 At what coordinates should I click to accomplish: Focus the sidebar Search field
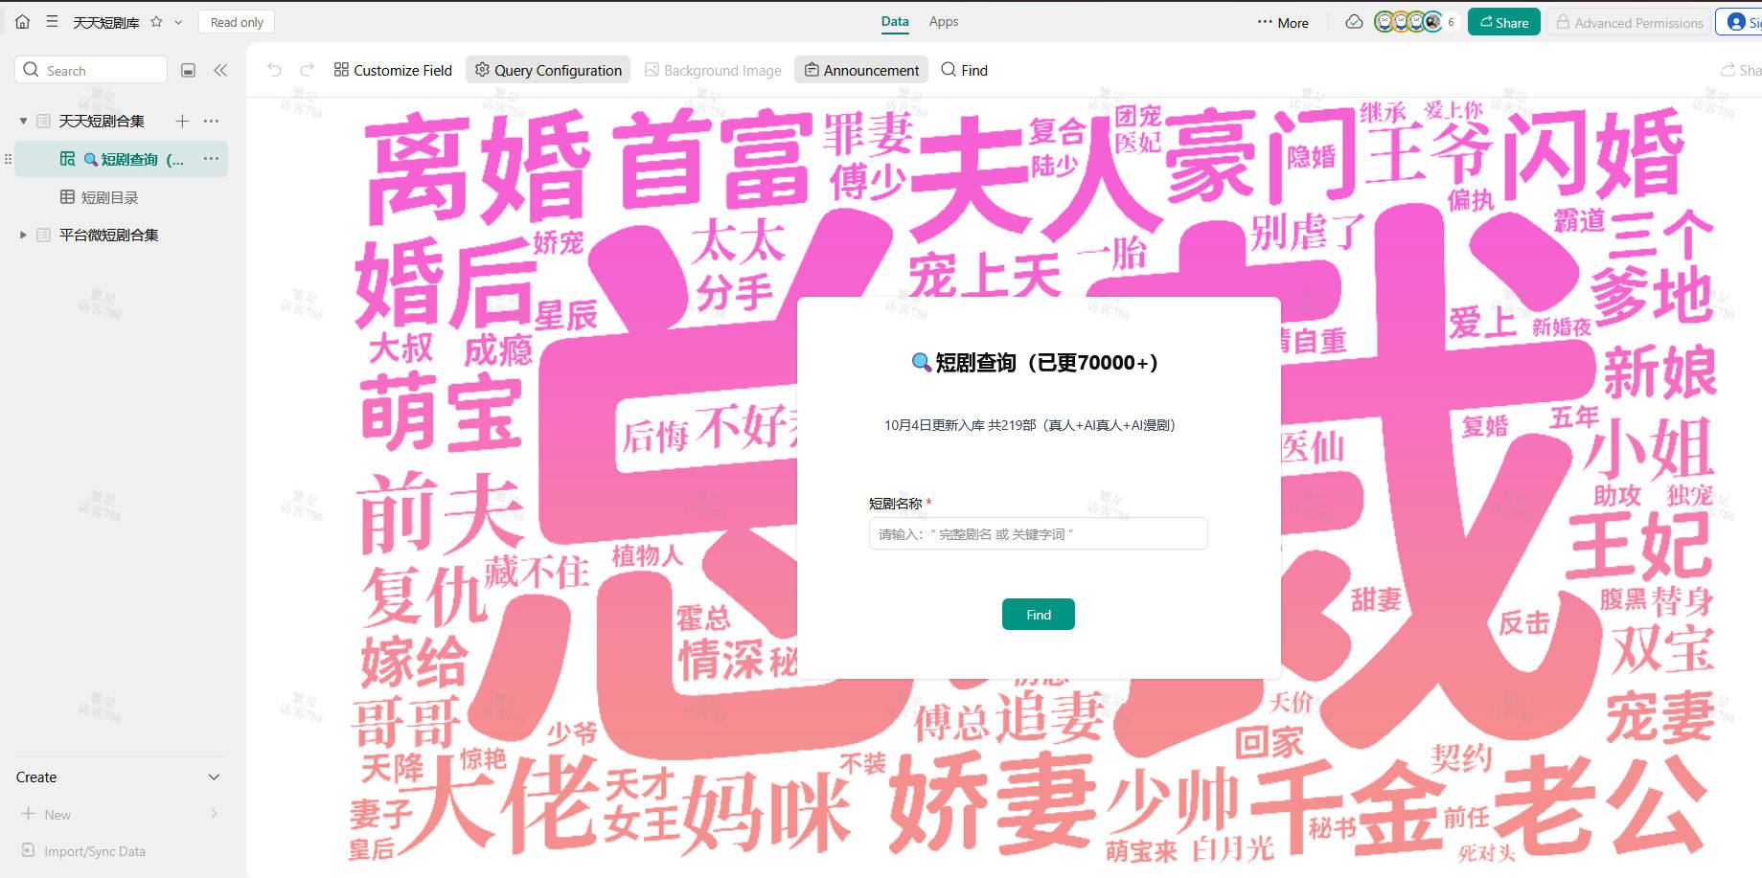[92, 70]
